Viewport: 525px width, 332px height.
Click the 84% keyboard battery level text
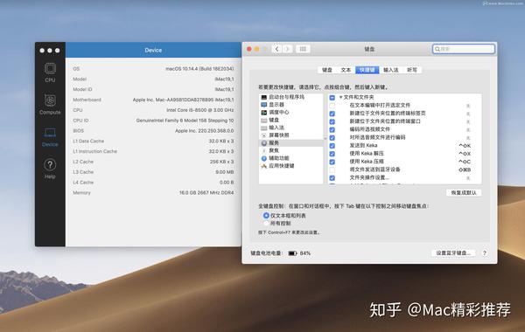click(x=305, y=253)
